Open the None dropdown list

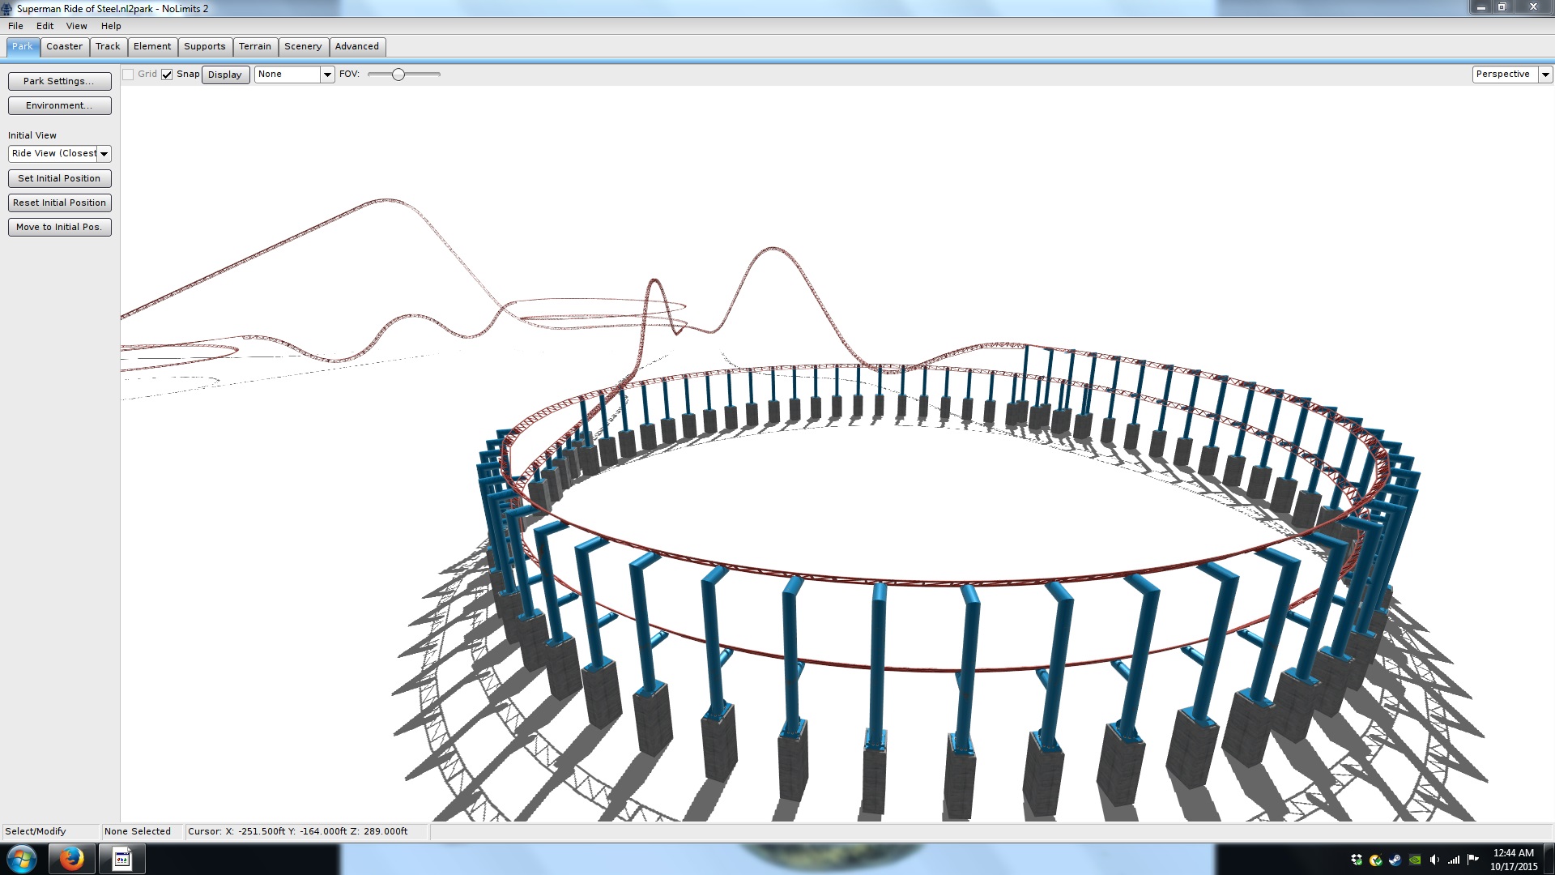(294, 75)
